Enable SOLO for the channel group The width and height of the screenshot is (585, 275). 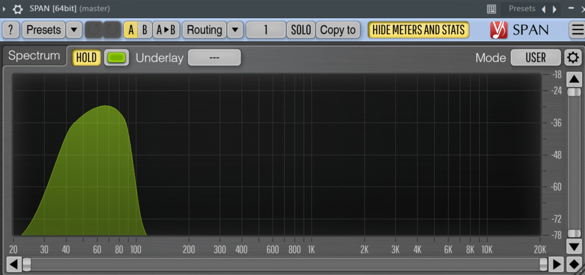[x=301, y=30]
